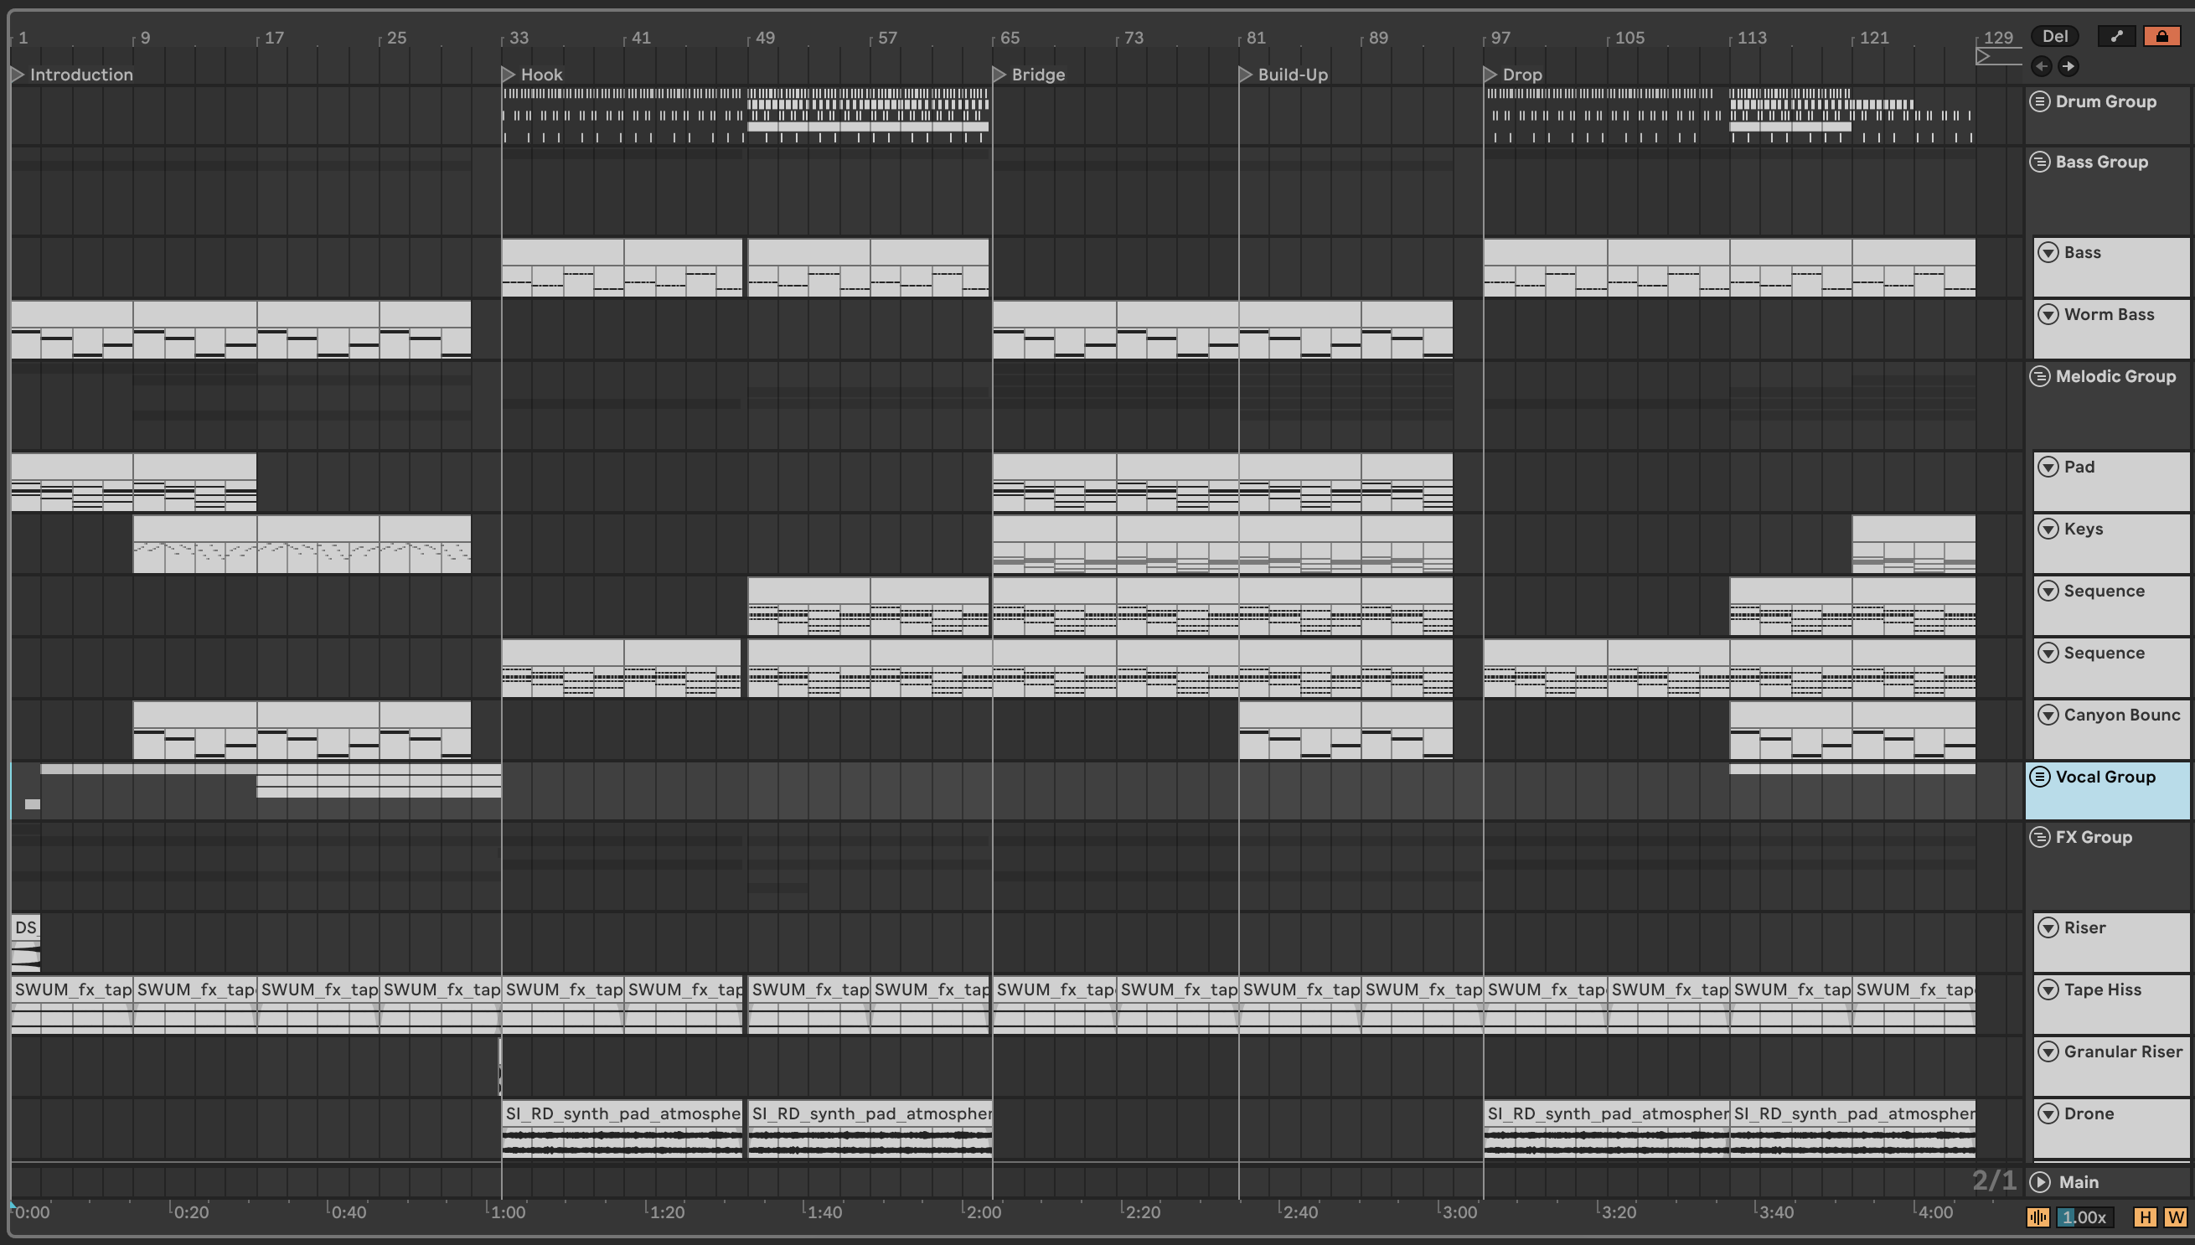Screen dimensions: 2195x1245
Task: Fold the Tape Hiss track
Action: click(x=2048, y=990)
